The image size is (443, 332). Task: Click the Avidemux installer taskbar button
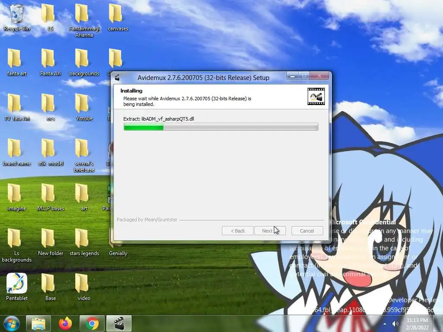point(119,323)
